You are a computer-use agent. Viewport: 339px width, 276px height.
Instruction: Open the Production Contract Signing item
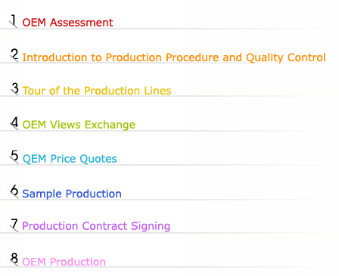click(x=96, y=226)
